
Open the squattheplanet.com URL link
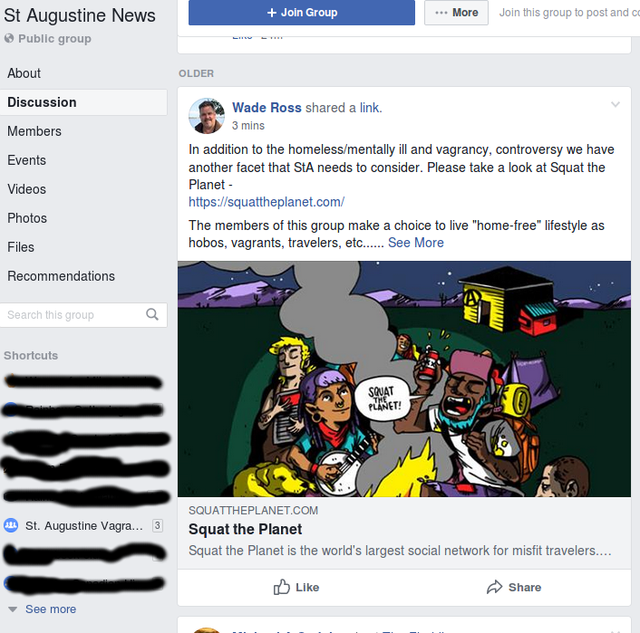[267, 202]
